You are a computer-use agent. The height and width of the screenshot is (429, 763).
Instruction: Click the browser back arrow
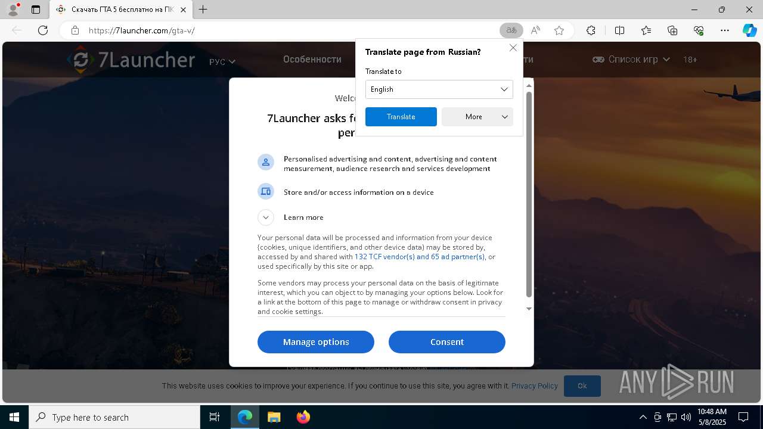[x=17, y=30]
